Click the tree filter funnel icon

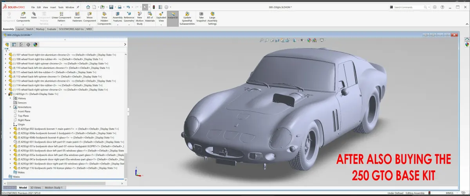(7, 50)
